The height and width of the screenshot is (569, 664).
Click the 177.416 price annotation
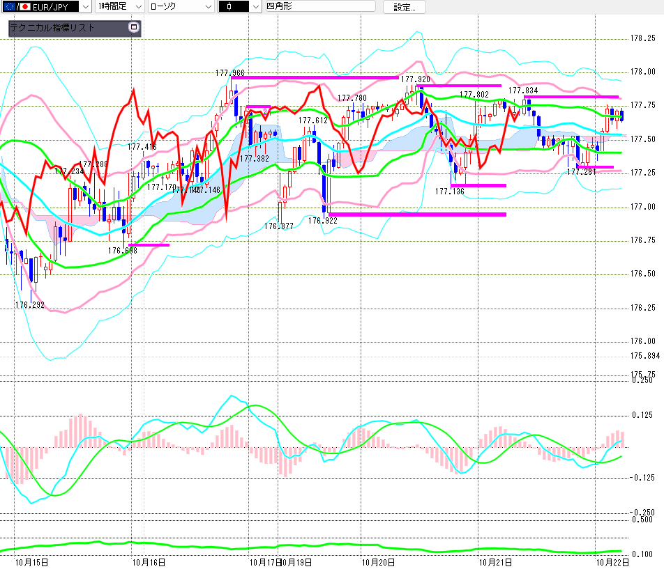142,147
